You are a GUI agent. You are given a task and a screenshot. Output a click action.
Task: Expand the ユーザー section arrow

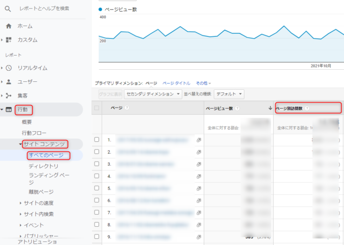click(2, 82)
